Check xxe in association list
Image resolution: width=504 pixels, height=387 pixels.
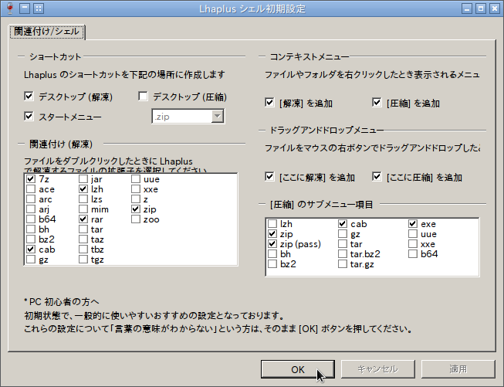pyautogui.click(x=136, y=188)
